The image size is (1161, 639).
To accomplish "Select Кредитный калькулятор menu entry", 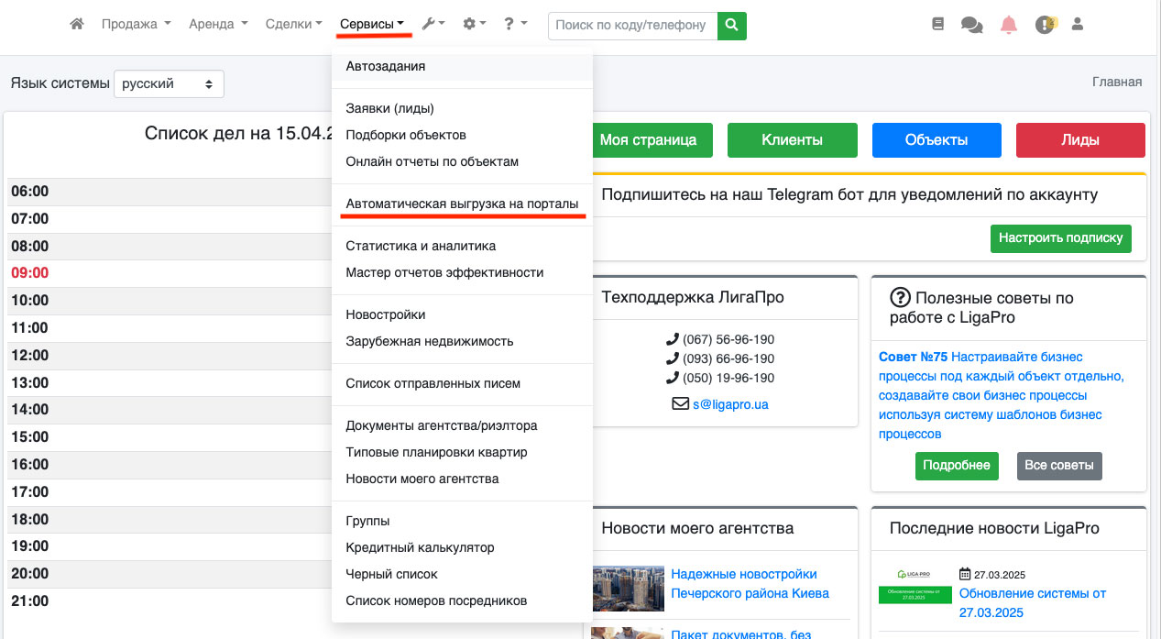I will 420,547.
